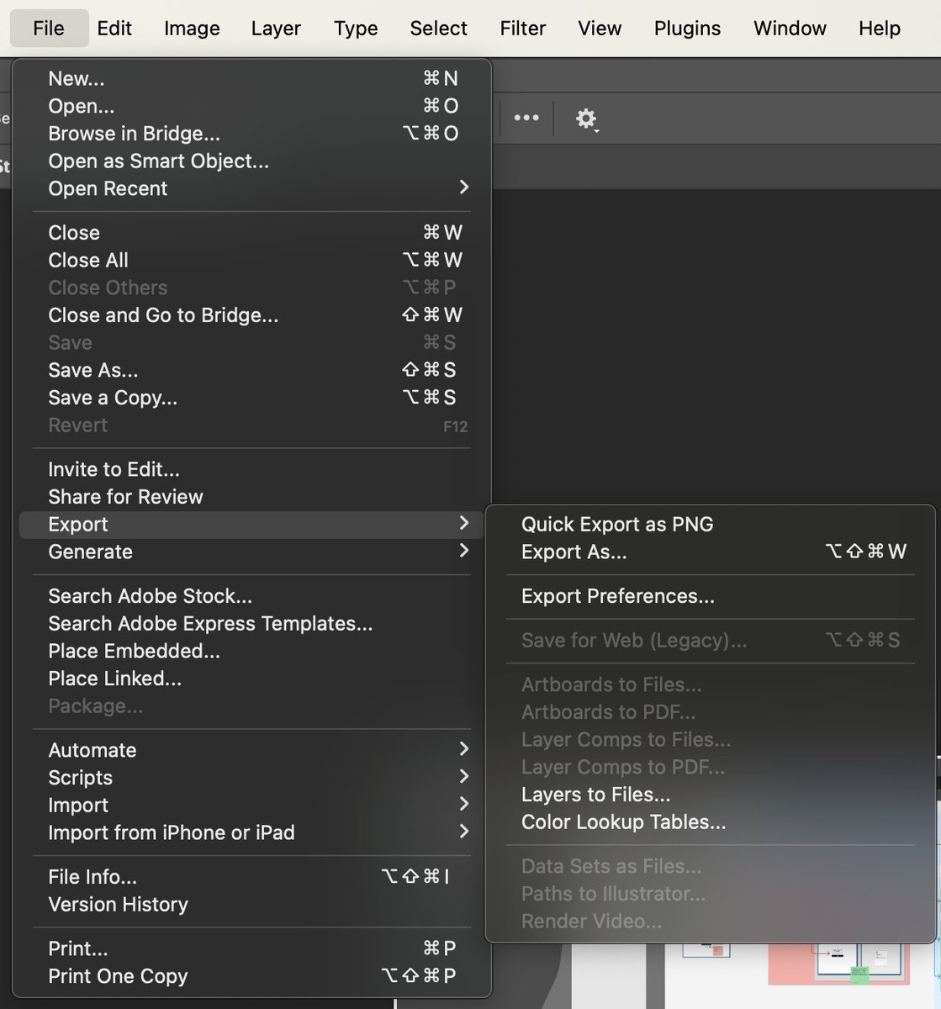The height and width of the screenshot is (1009, 941).
Task: Select Open as Smart Object...
Action: coord(251,161)
